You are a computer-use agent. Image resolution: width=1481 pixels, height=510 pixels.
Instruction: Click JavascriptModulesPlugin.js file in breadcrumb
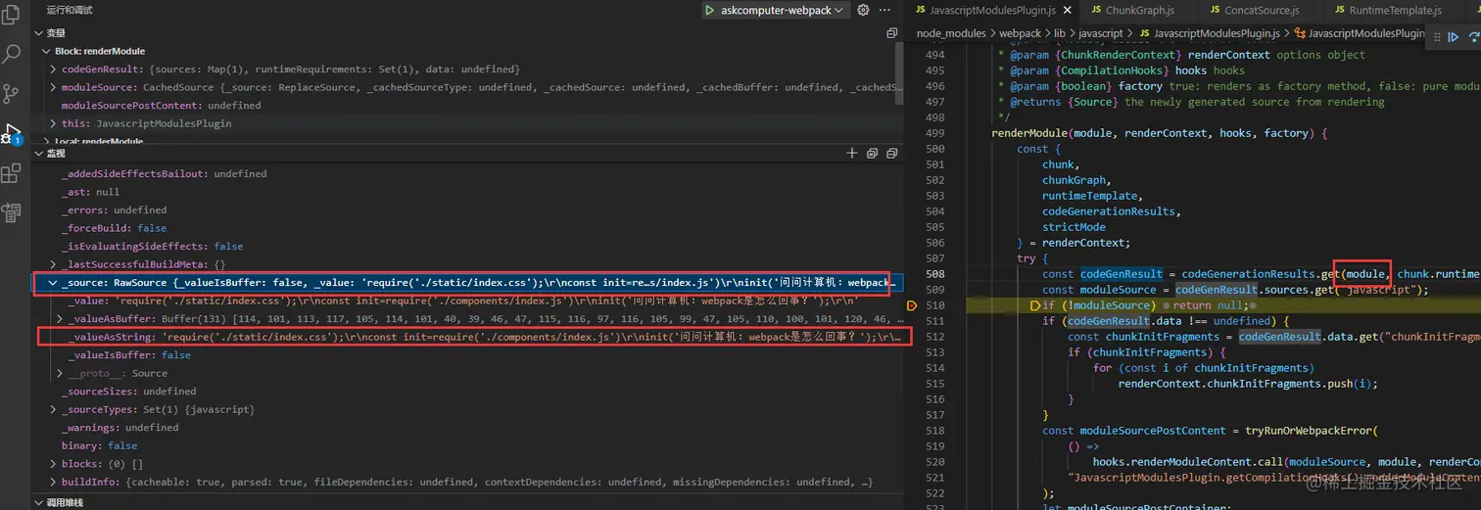point(1209,33)
